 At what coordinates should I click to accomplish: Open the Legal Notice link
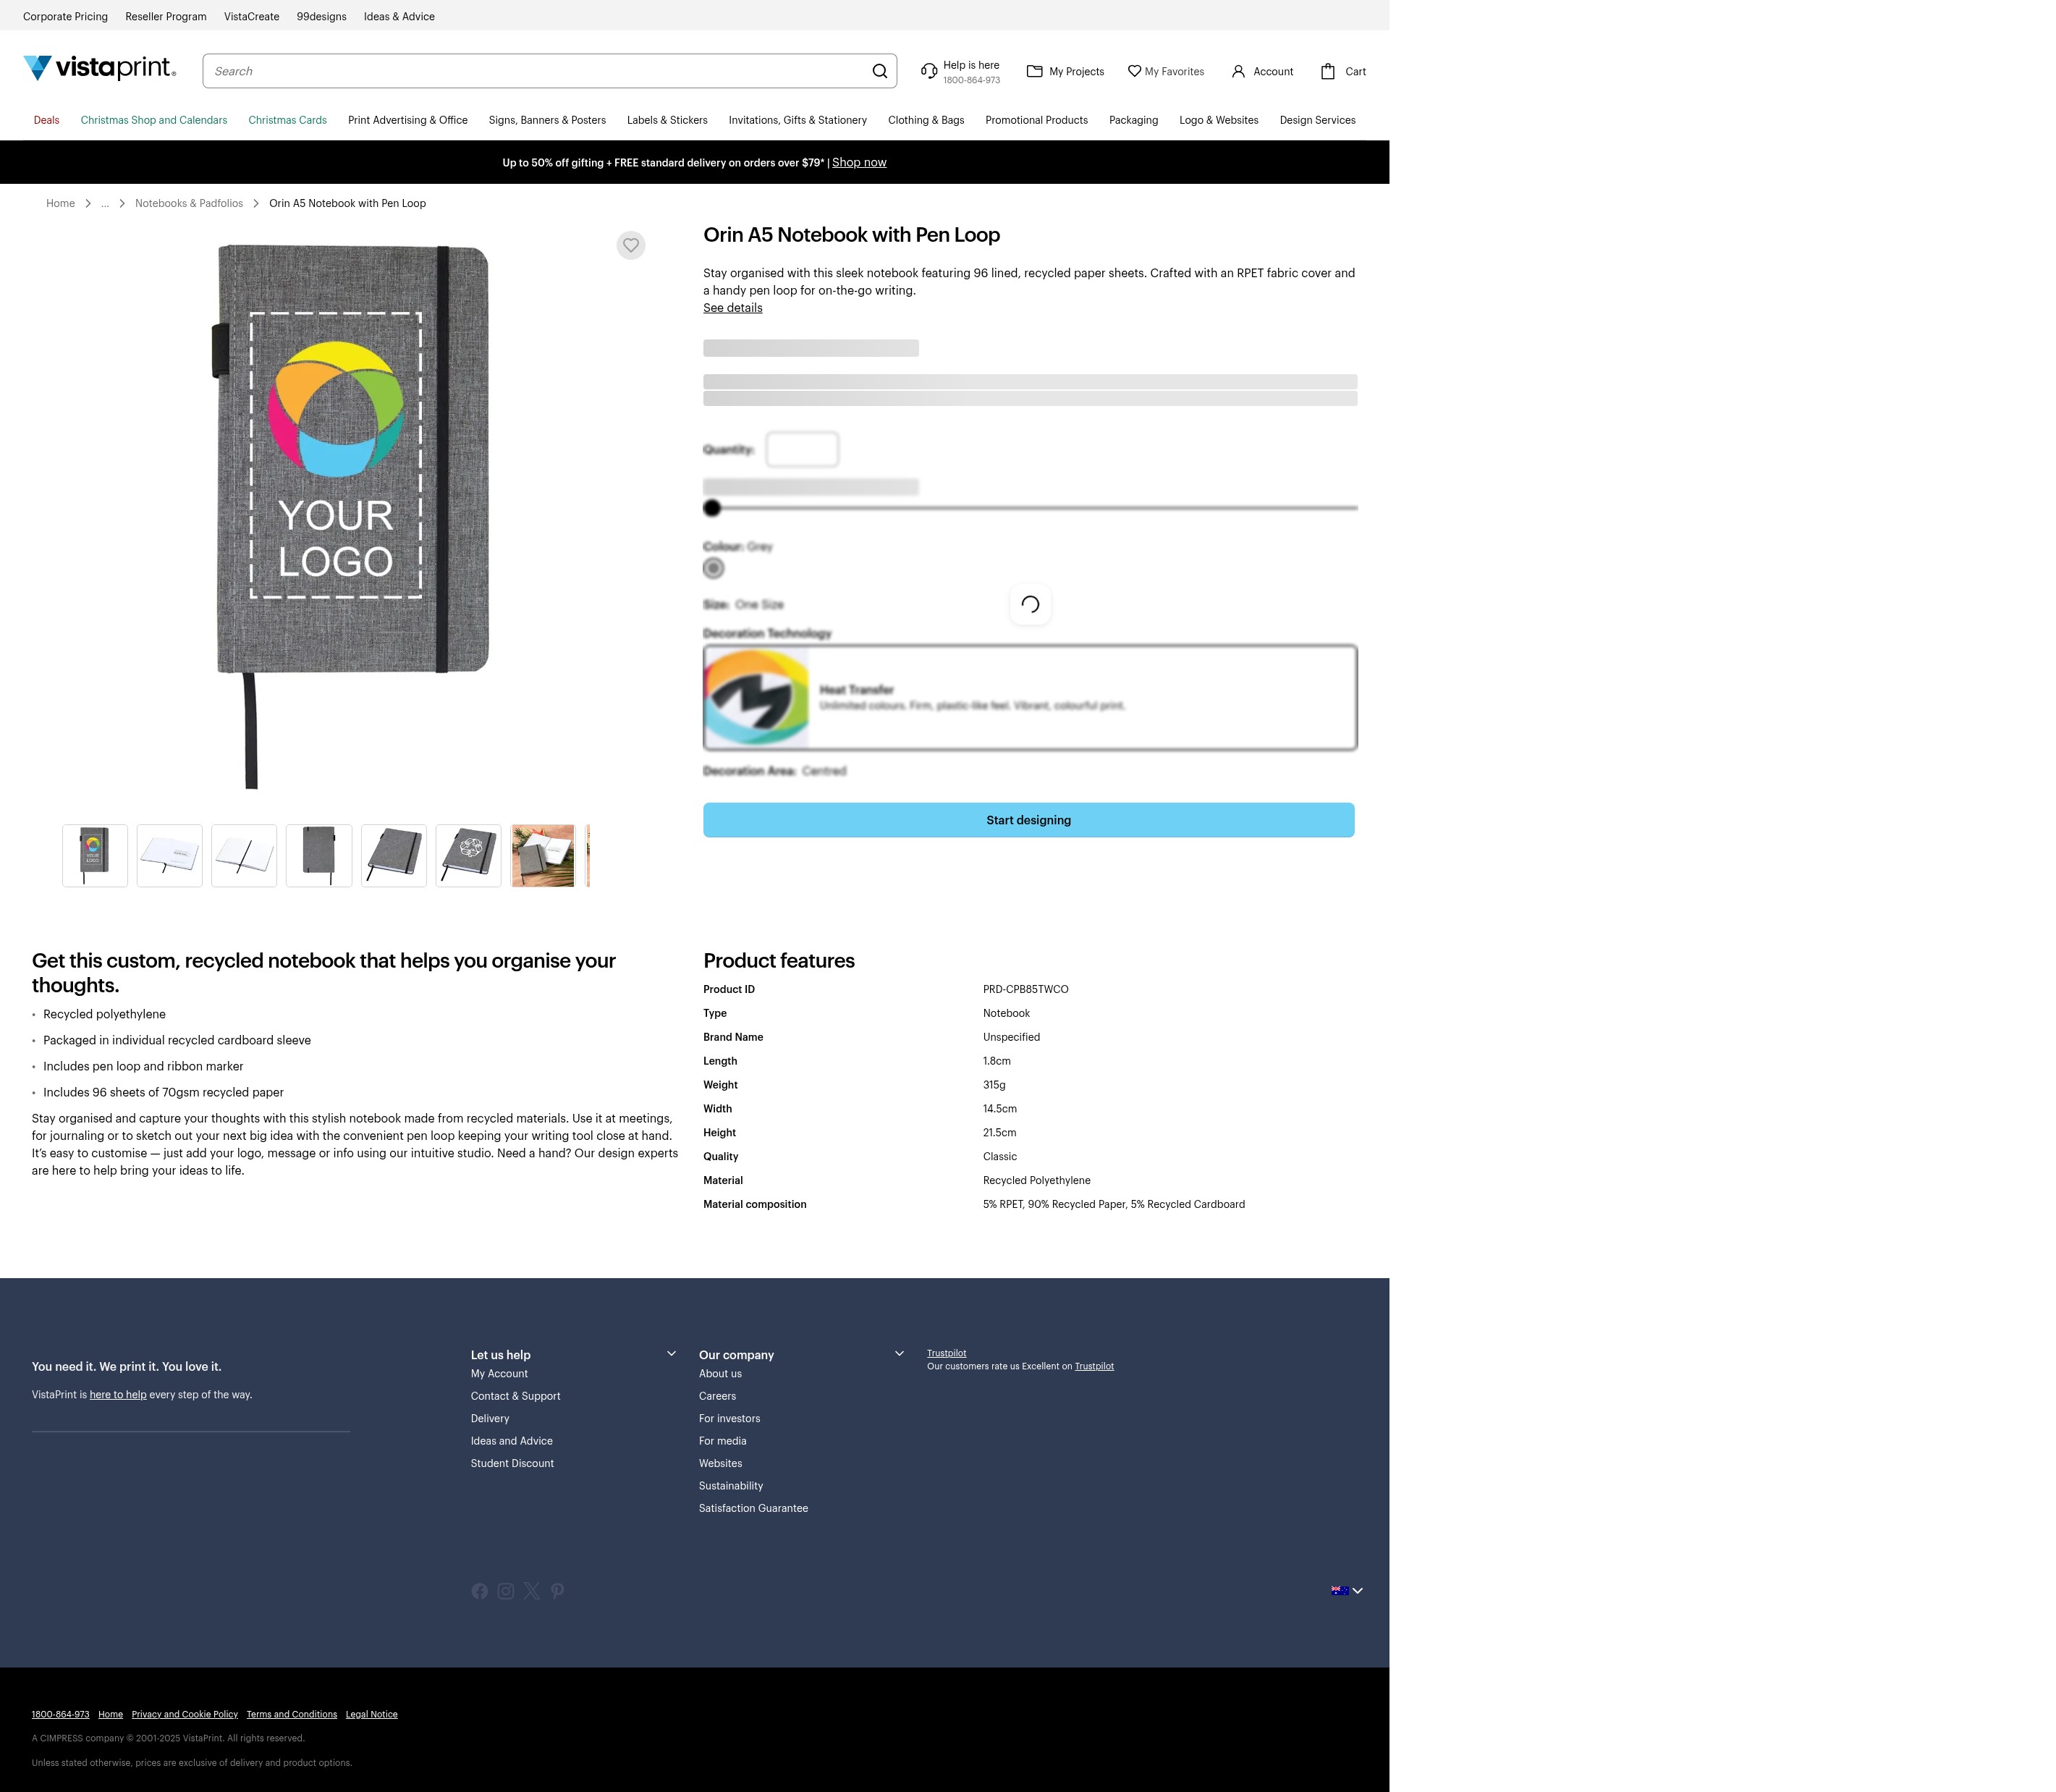click(x=372, y=1714)
